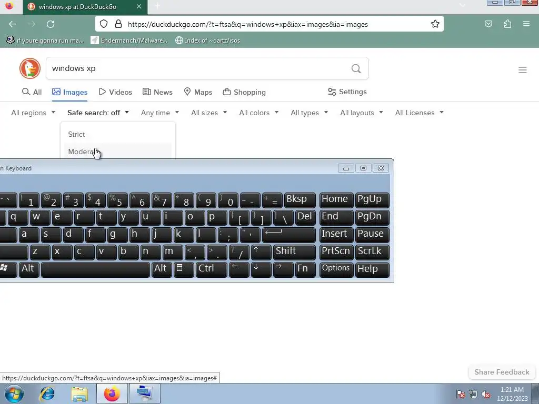Switch to the All results tab

point(32,92)
